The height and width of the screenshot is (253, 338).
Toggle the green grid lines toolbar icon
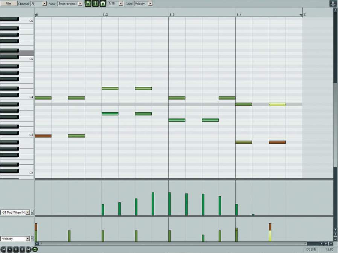96,3
